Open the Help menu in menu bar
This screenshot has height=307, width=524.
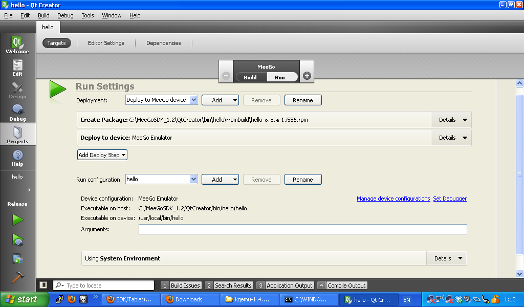click(x=135, y=15)
